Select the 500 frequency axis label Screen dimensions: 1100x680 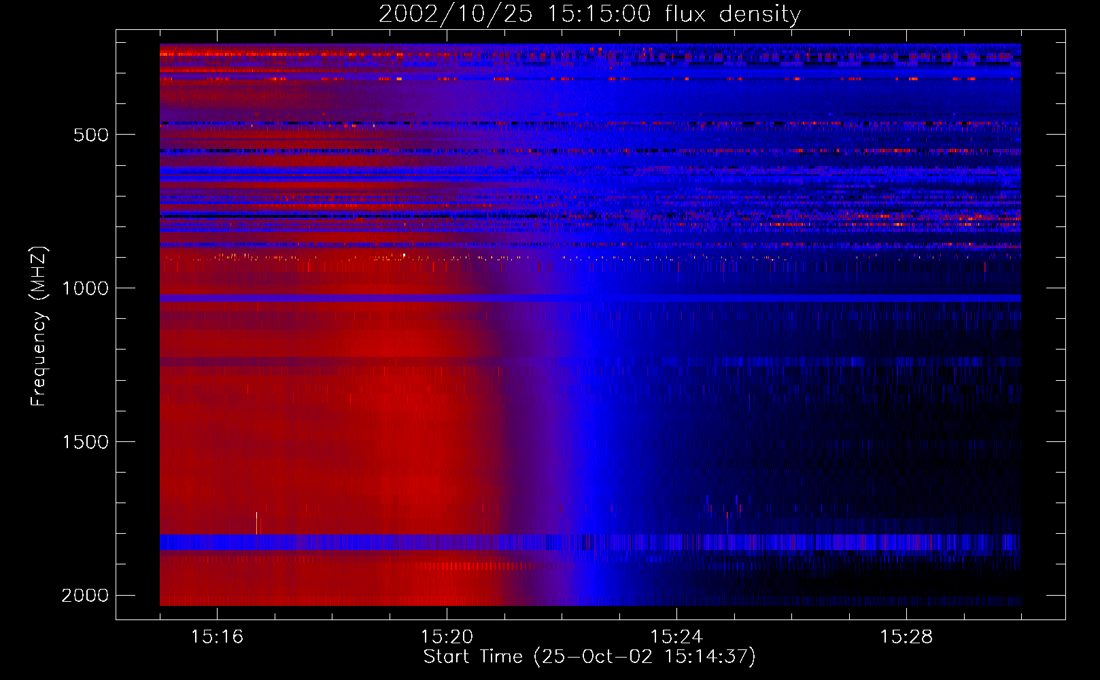click(x=91, y=135)
